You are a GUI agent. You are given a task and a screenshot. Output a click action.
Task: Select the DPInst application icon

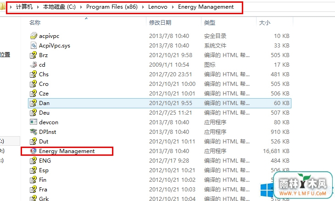tap(33, 132)
